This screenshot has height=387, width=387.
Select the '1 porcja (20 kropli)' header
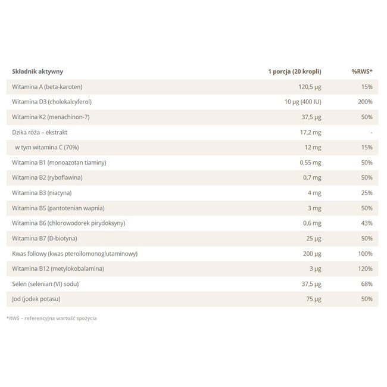point(295,71)
